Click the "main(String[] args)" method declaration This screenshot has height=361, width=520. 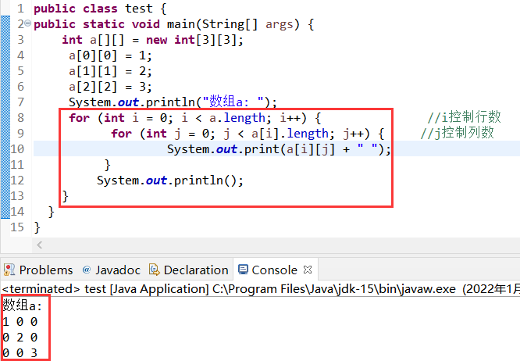pos(233,24)
